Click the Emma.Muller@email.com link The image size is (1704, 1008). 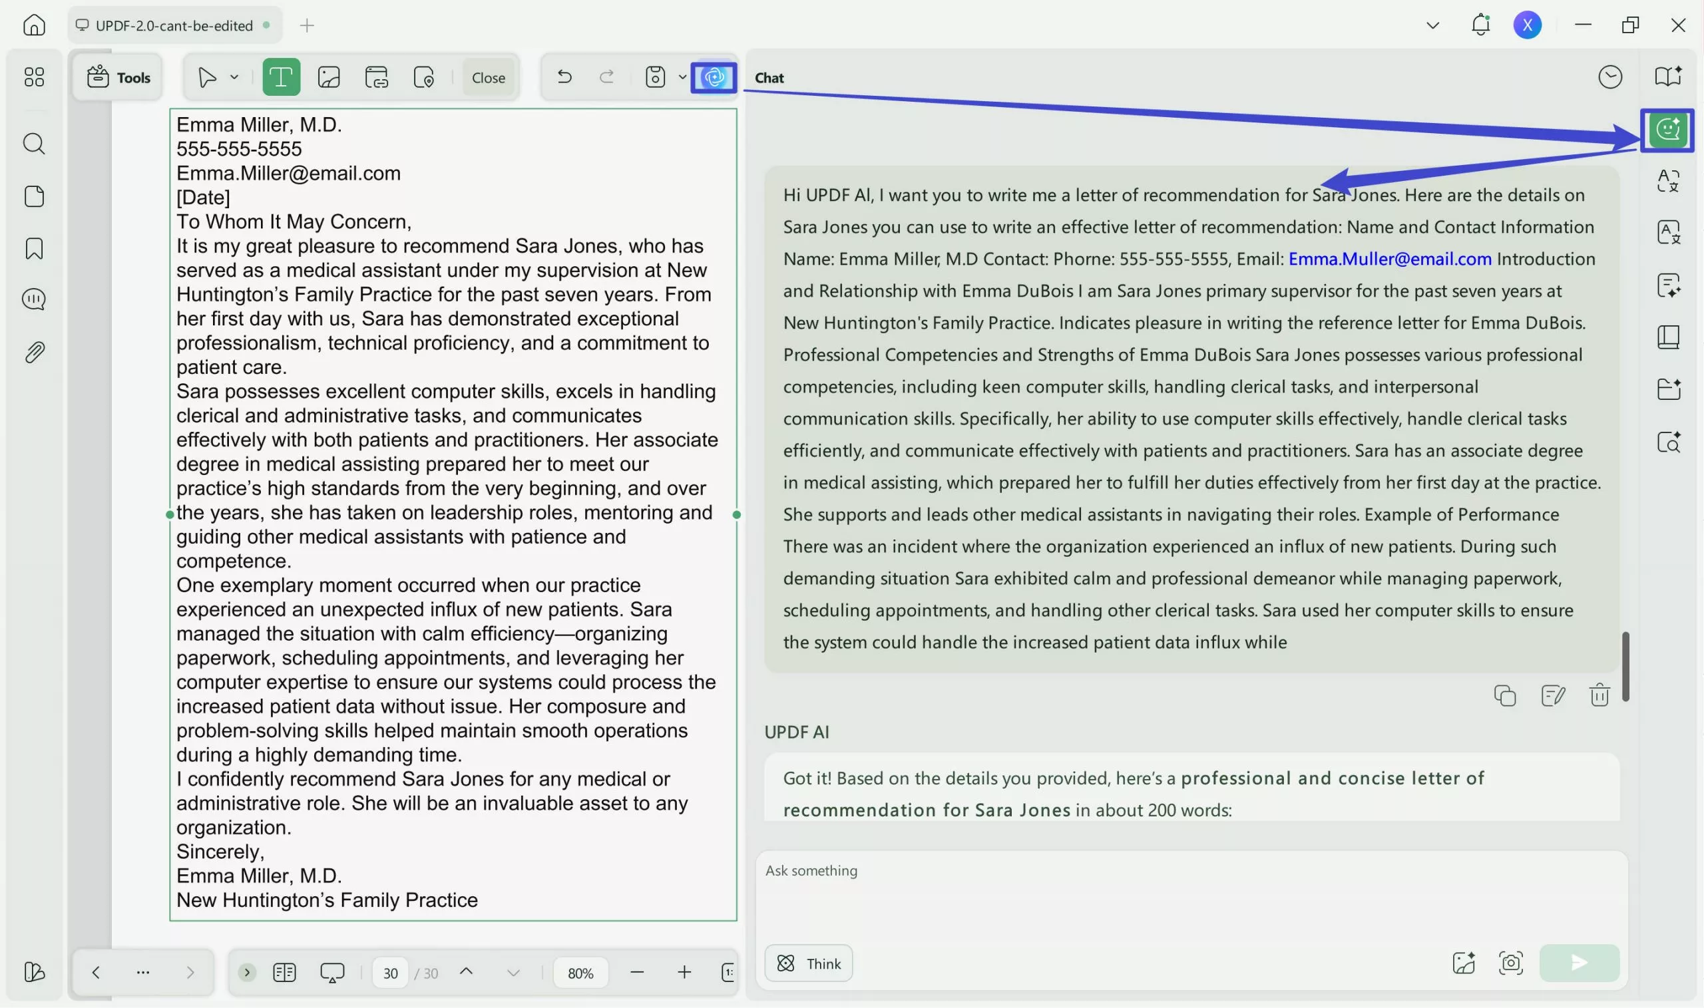(1388, 258)
